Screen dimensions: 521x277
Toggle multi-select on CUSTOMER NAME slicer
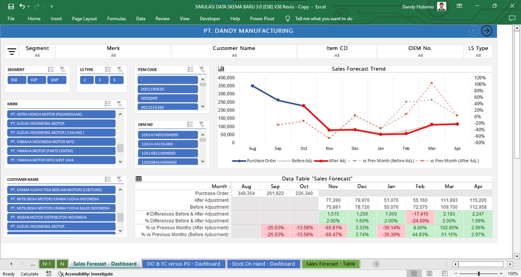[107, 179]
